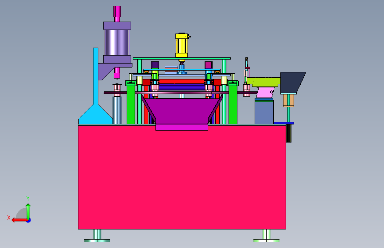This screenshot has height=248, width=384.
Task: Select the left machine foot pad
Action: [x=97, y=240]
